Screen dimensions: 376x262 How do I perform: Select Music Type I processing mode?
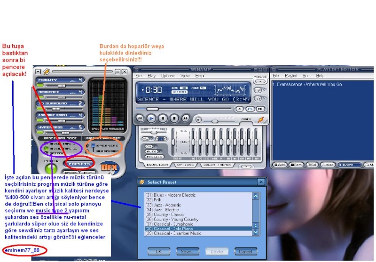[x=62, y=144]
